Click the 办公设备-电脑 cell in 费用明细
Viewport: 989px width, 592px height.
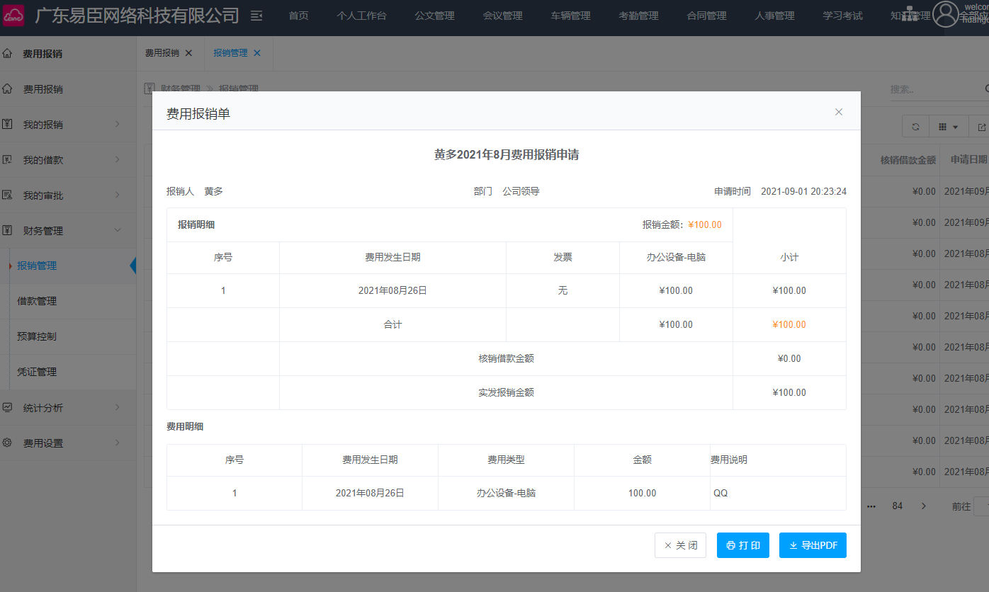[506, 493]
